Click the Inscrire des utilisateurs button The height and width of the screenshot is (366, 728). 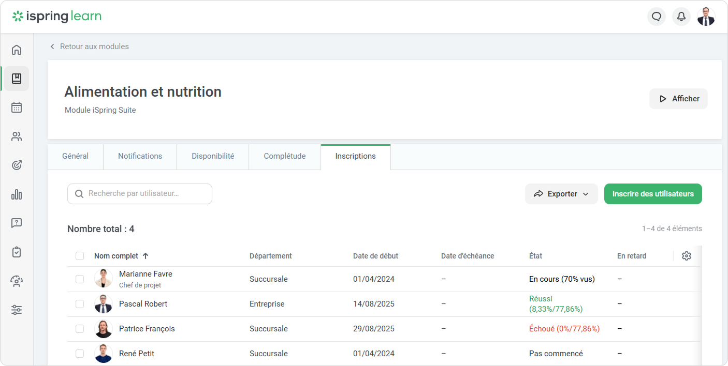pos(653,194)
